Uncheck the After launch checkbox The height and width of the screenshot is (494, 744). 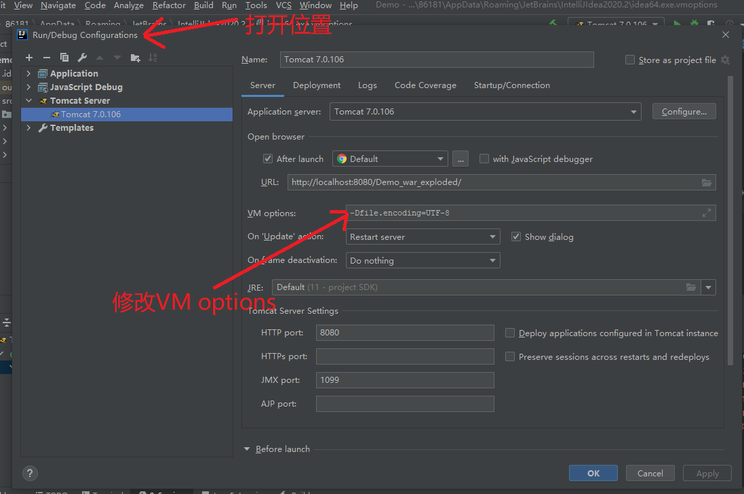[x=268, y=159]
